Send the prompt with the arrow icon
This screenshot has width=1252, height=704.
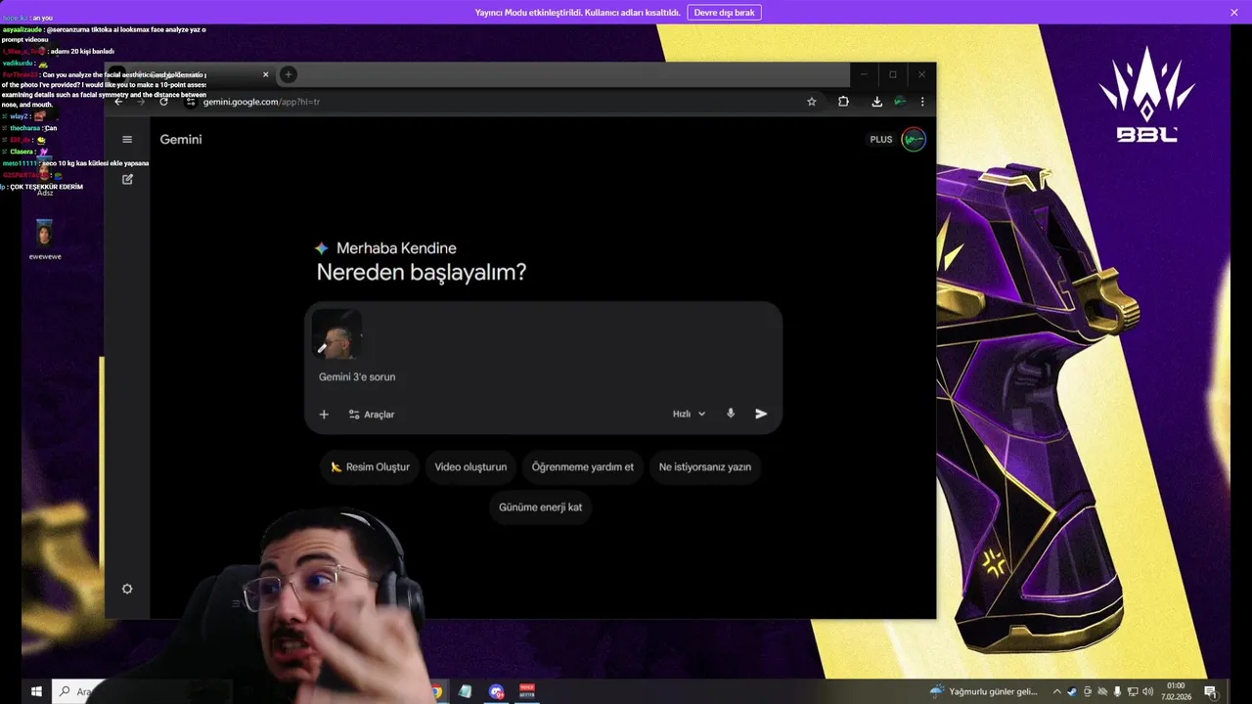[761, 414]
